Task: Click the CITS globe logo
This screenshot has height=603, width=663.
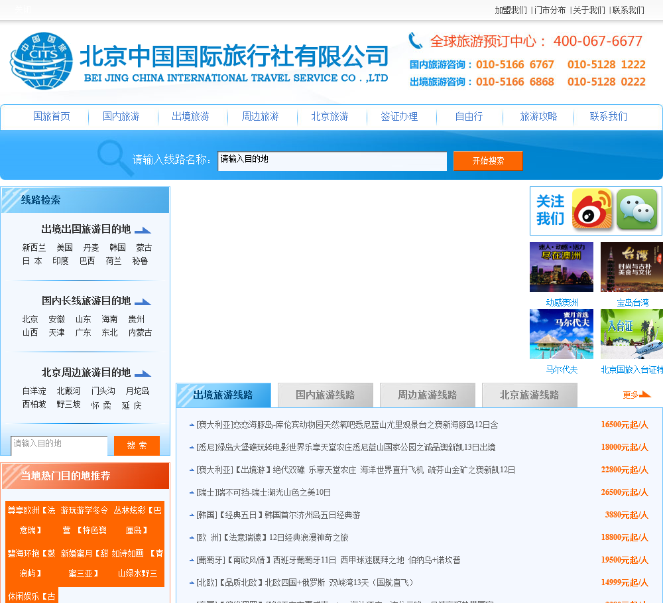Action: (41, 61)
